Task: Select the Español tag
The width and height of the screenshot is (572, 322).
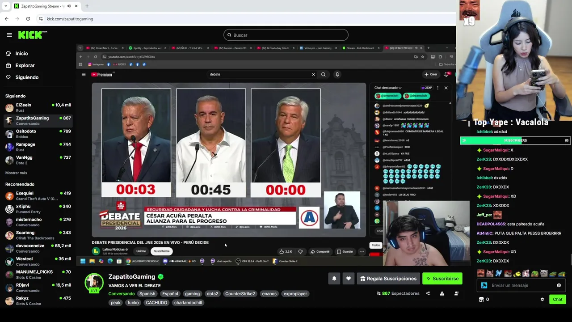Action: coord(170,294)
